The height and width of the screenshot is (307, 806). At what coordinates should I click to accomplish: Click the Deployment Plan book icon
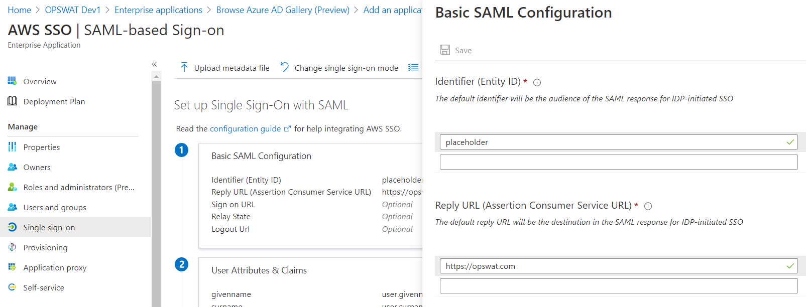tap(12, 101)
